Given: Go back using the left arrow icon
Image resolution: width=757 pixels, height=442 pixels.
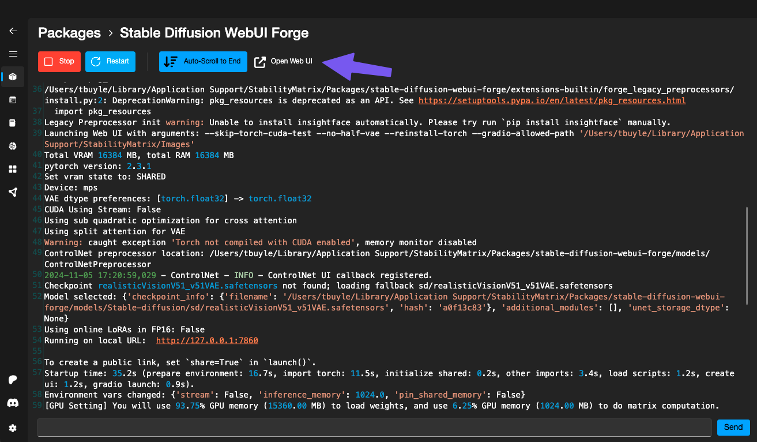Looking at the screenshot, I should click(13, 31).
